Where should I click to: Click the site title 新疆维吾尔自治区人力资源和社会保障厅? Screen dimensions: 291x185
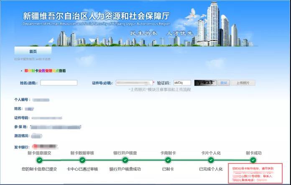tap(96, 16)
